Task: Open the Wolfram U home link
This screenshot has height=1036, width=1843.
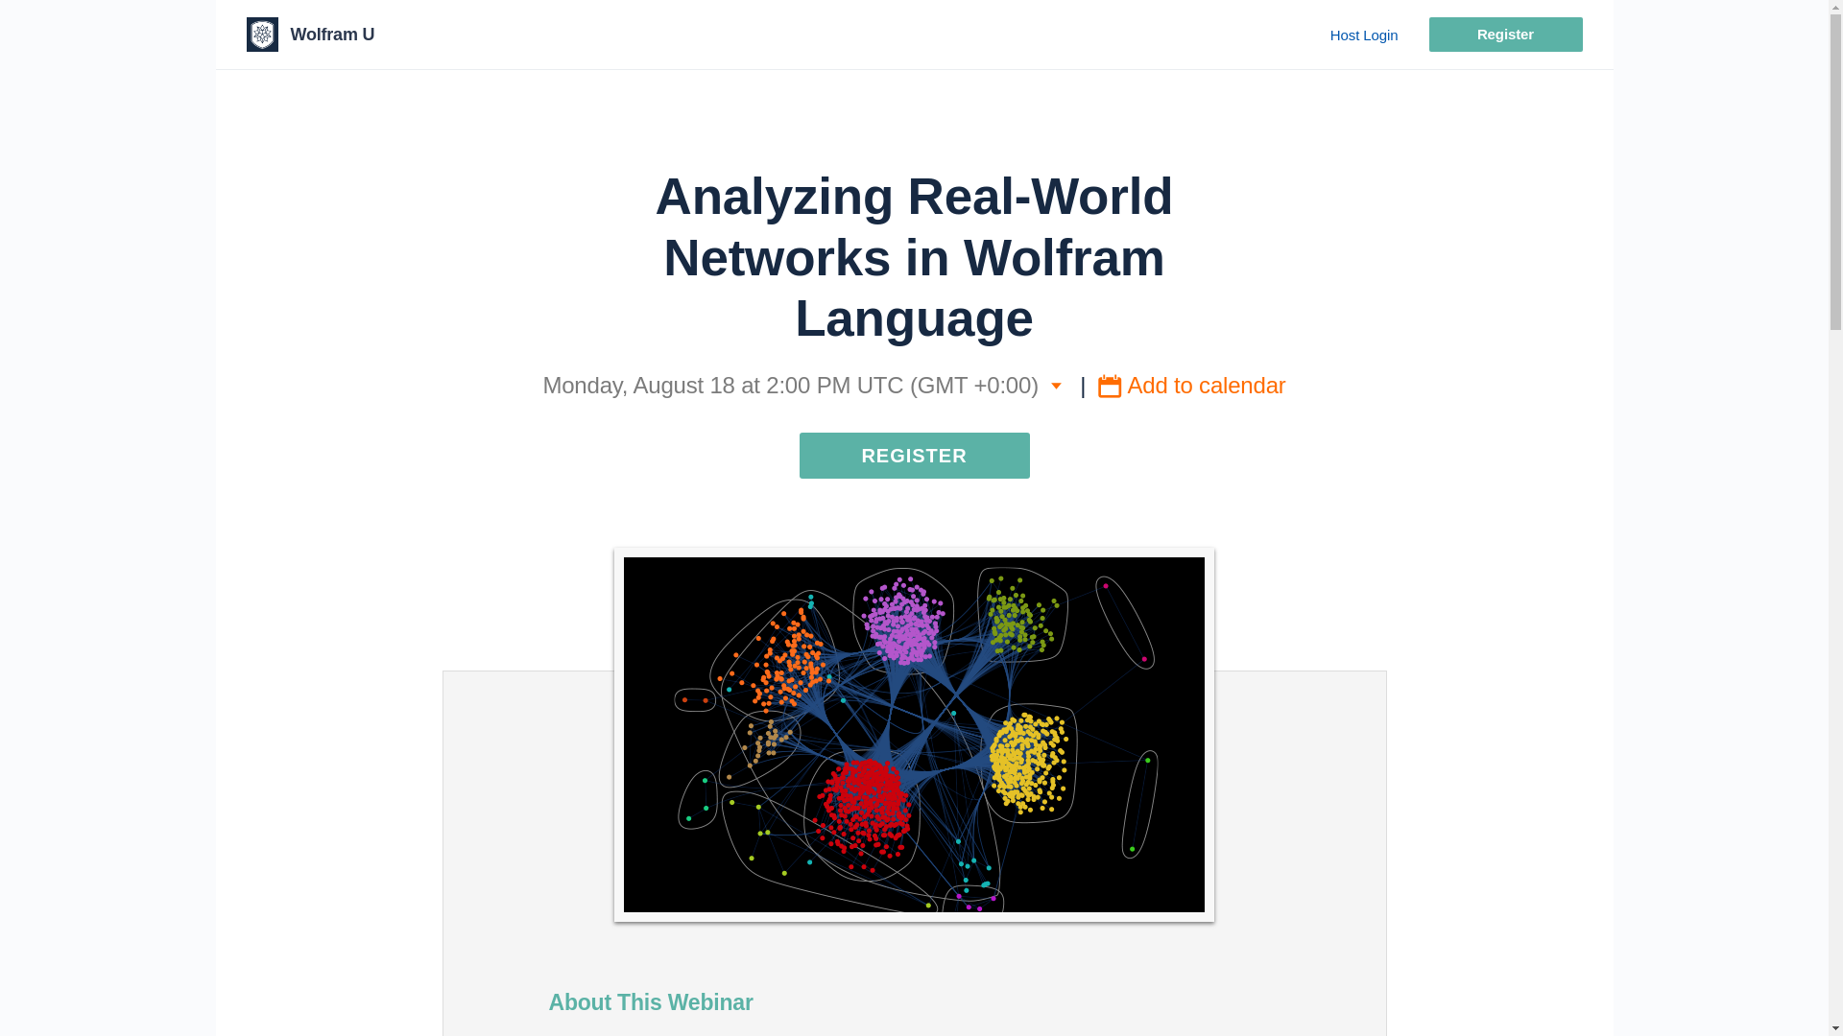Action: [x=332, y=35]
